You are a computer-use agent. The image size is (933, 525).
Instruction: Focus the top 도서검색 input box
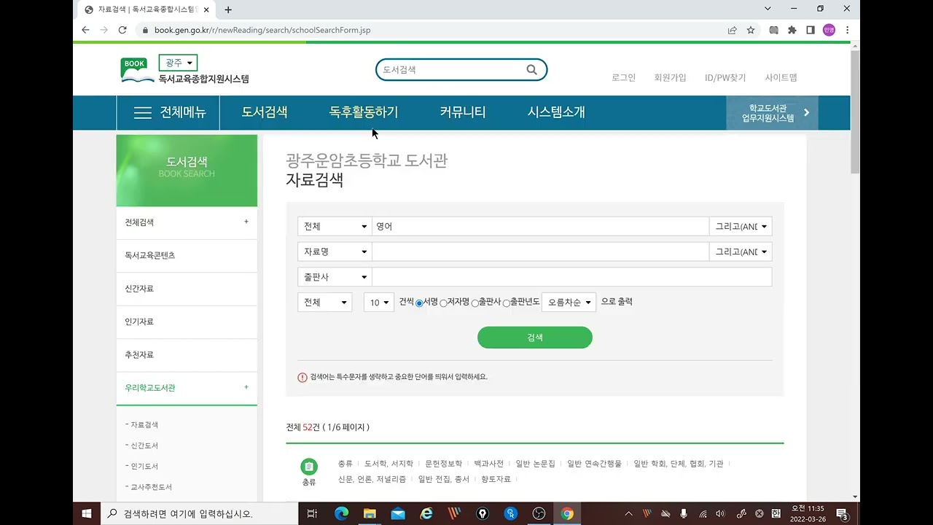pyautogui.click(x=452, y=70)
